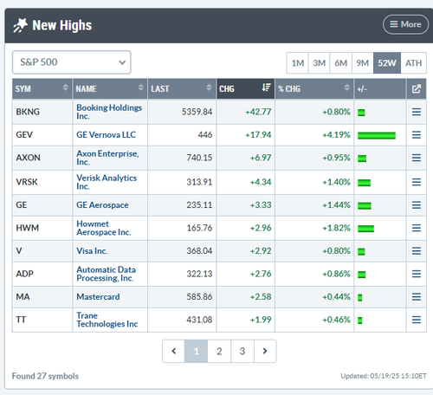Open row actions icon for Mastercard
This screenshot has width=433, height=395.
tap(417, 296)
